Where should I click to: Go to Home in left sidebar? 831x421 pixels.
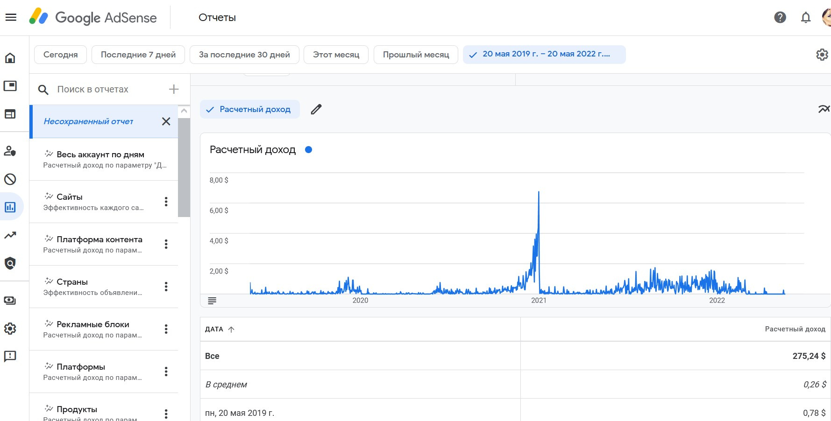10,58
